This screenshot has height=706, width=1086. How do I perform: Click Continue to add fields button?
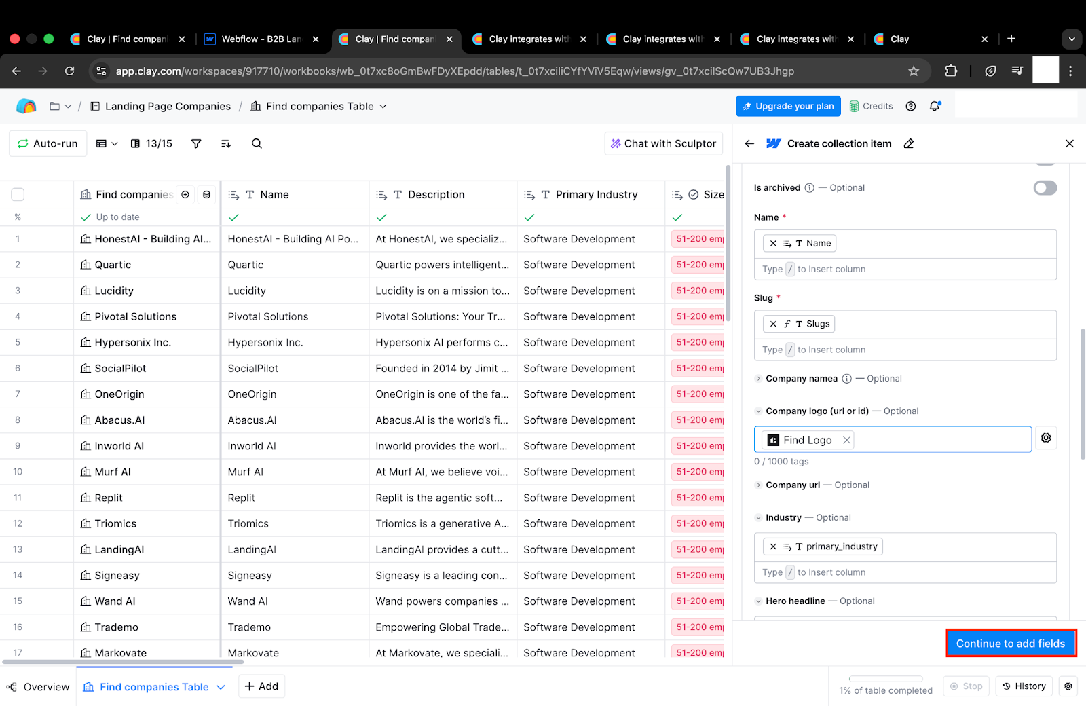[1011, 644]
